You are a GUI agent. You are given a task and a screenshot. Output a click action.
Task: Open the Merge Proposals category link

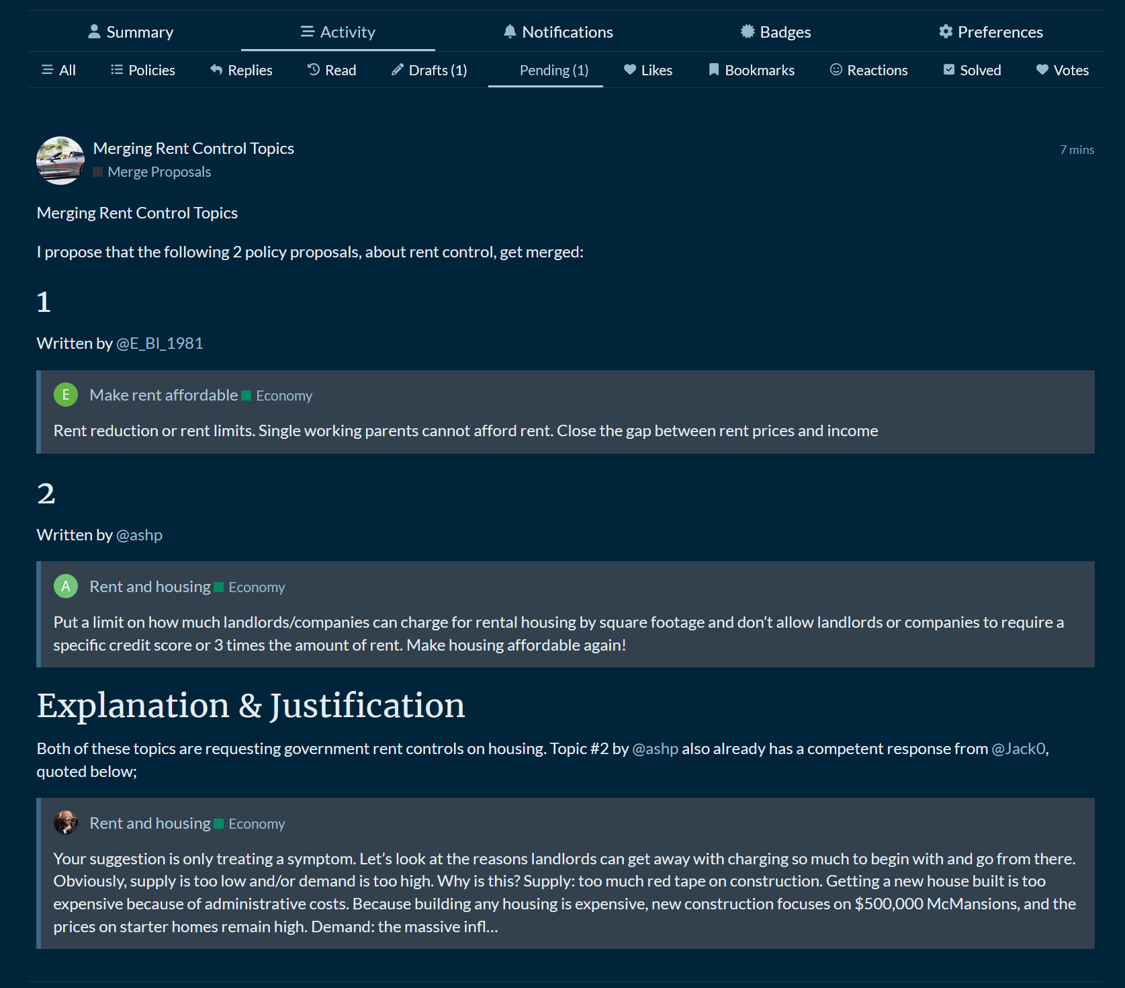159,172
